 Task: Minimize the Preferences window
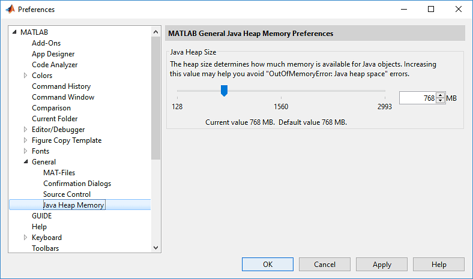(x=404, y=10)
